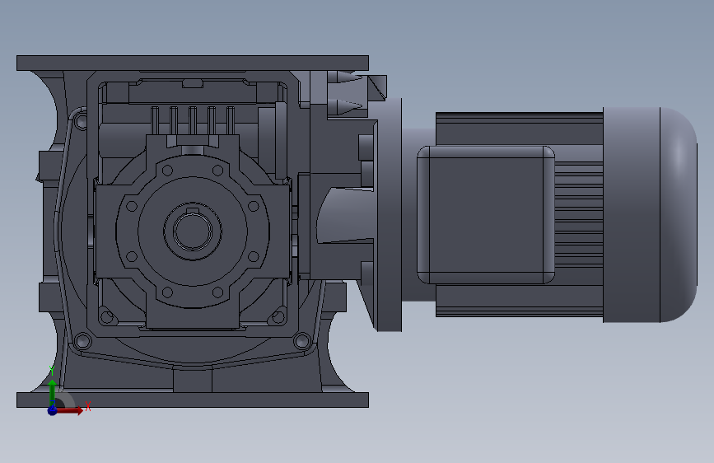This screenshot has height=463, width=714.
Task: Select the five vertical cooling ribs above the output flange
Action: pyautogui.click(x=193, y=121)
